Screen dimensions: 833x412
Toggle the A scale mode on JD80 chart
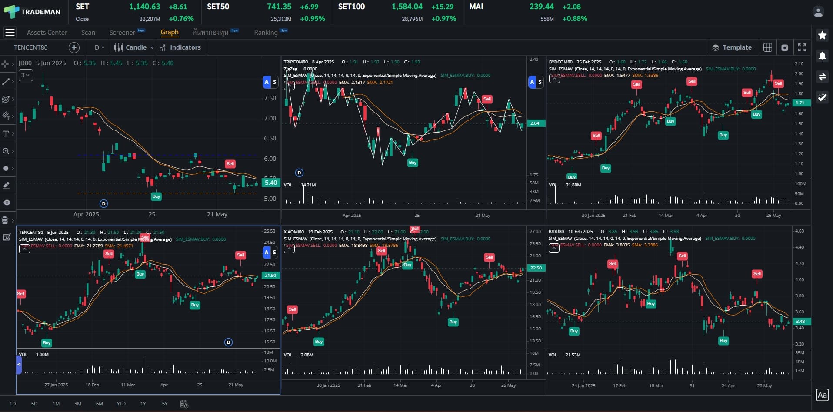click(x=267, y=82)
